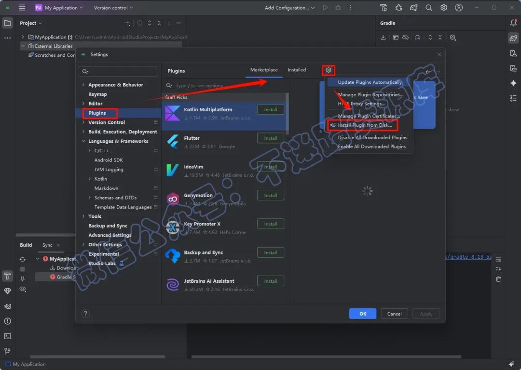This screenshot has height=370, width=521.
Task: Toggle soft-wrap icon in Build output
Action: click(x=498, y=260)
